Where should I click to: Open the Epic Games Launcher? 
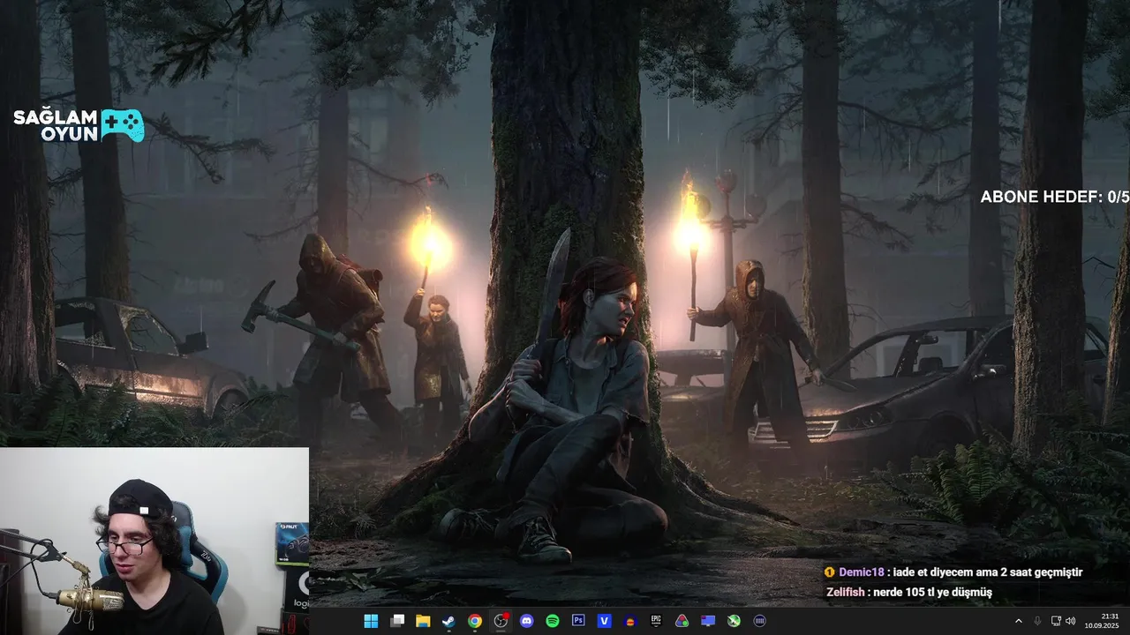[x=656, y=621]
